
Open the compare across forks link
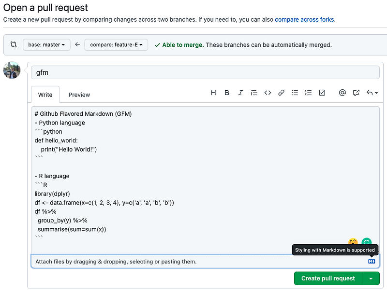coord(305,19)
